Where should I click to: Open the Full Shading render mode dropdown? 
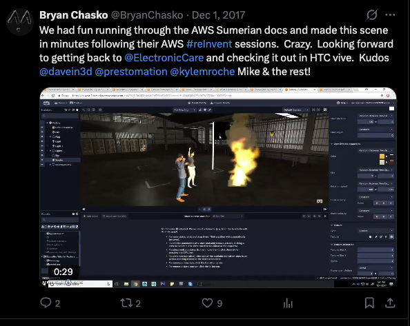pyautogui.click(x=184, y=110)
